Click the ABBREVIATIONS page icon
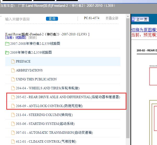Viewport: 157px width, 145px height. coord(13,70)
